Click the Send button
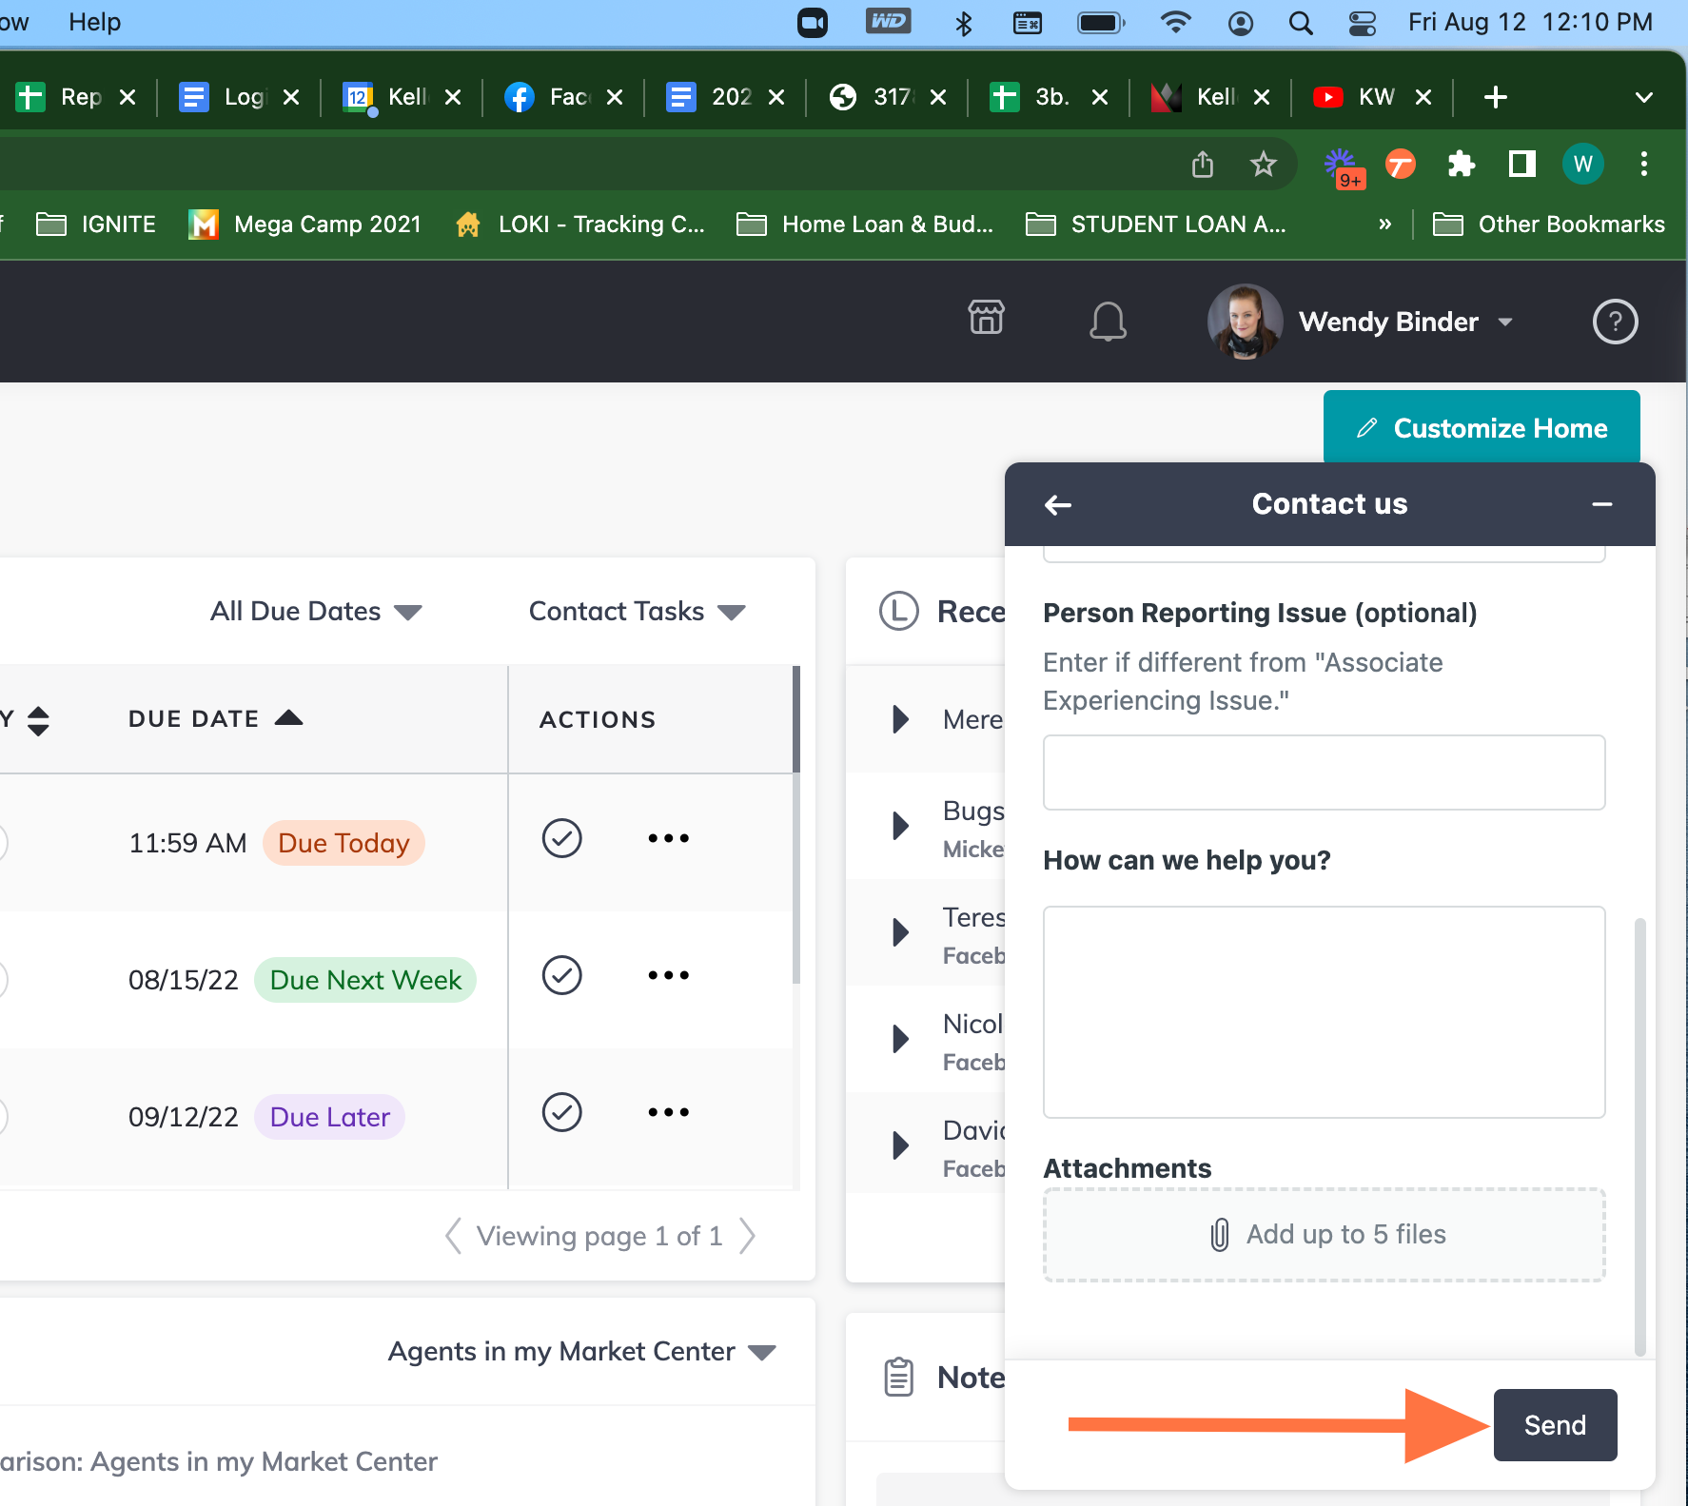The height and width of the screenshot is (1506, 1688). (1555, 1425)
